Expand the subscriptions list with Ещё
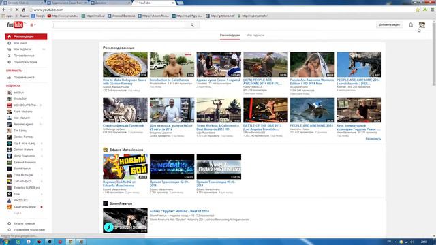436x245 pixels. (x=17, y=213)
